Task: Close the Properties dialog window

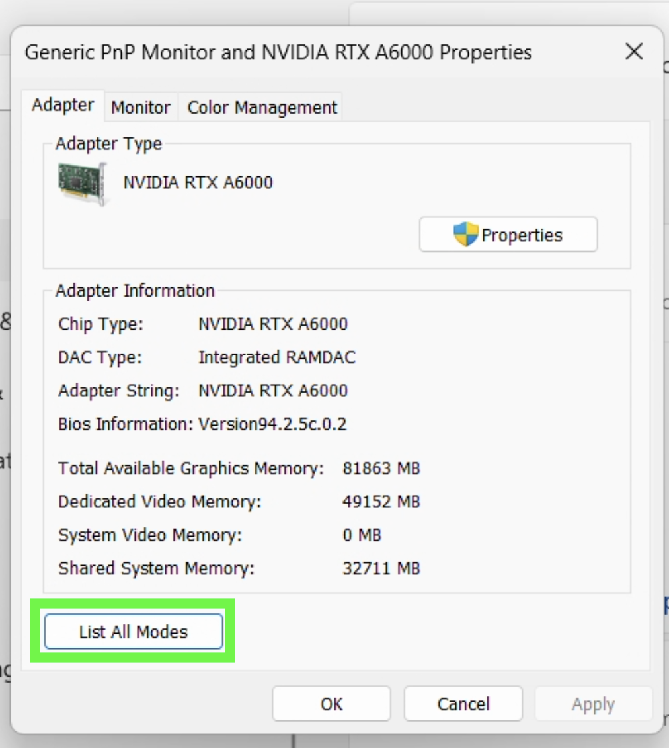Action: point(634,52)
